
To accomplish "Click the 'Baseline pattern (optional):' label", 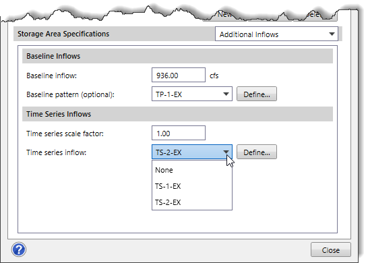I will coord(70,94).
